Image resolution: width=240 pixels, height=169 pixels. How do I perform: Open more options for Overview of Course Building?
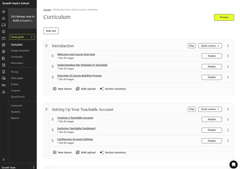click(228, 77)
